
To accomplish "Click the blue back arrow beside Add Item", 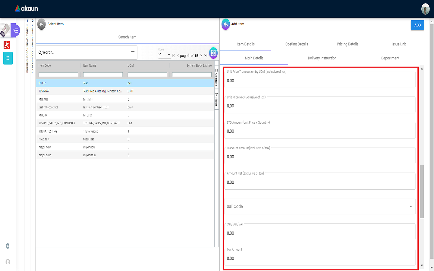I will (x=226, y=24).
